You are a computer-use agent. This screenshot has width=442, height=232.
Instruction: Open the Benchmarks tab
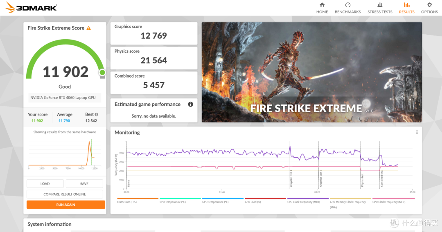pyautogui.click(x=347, y=8)
